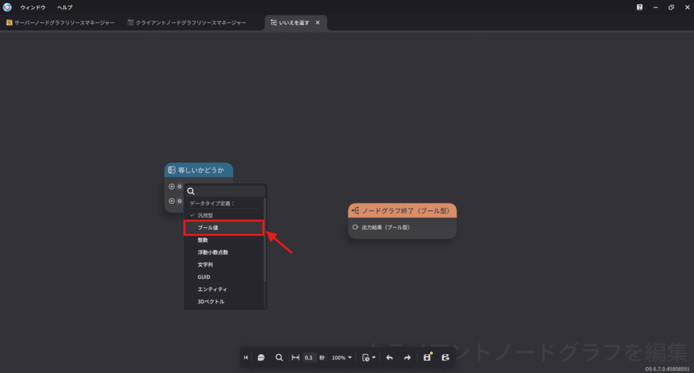Save the node graph with the disk icon
The image size is (694, 373).
[x=427, y=357]
